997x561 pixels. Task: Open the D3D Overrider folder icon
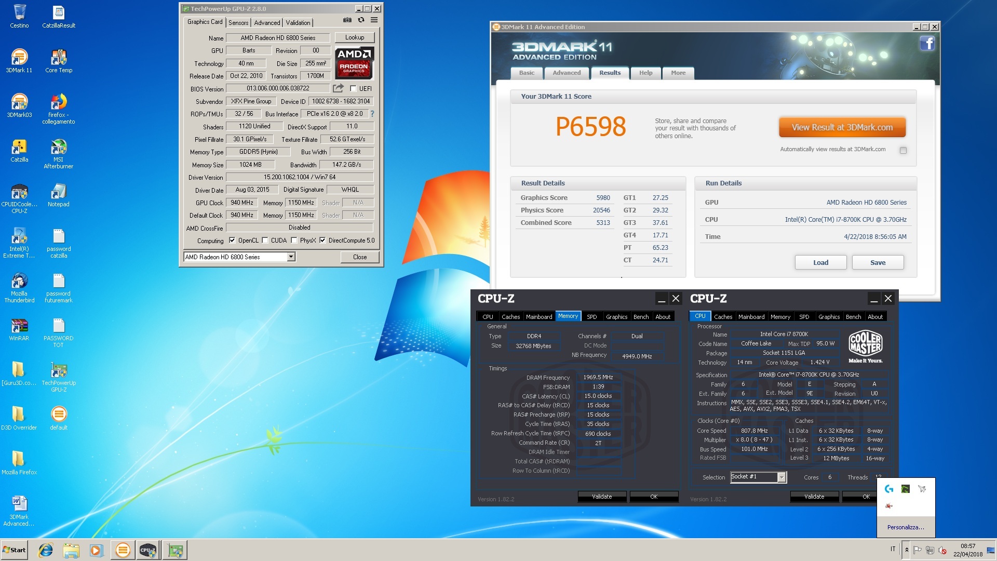(x=19, y=418)
